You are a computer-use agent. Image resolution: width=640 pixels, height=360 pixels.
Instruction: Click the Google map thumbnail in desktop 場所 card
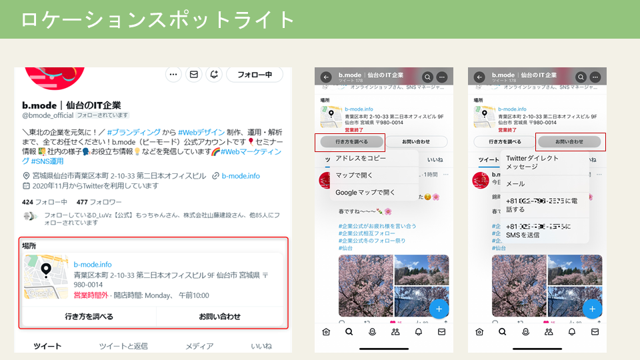click(x=46, y=277)
